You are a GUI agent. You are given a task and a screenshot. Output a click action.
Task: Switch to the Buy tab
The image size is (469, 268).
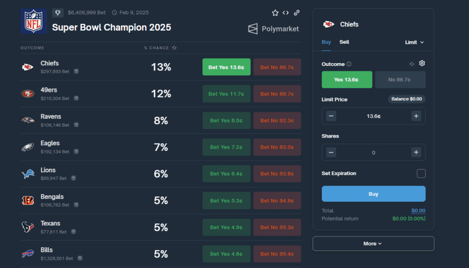pyautogui.click(x=326, y=42)
